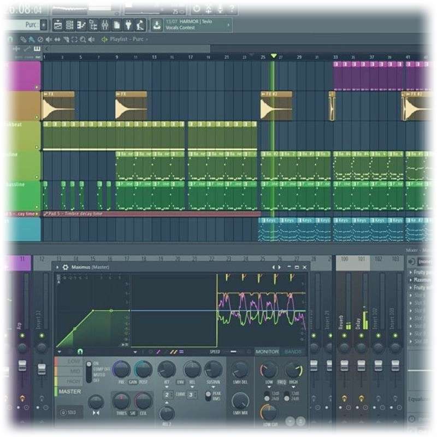The height and width of the screenshot is (437, 437).
Task: Switch to the BANDS tab in Maximus
Action: pyautogui.click(x=294, y=350)
